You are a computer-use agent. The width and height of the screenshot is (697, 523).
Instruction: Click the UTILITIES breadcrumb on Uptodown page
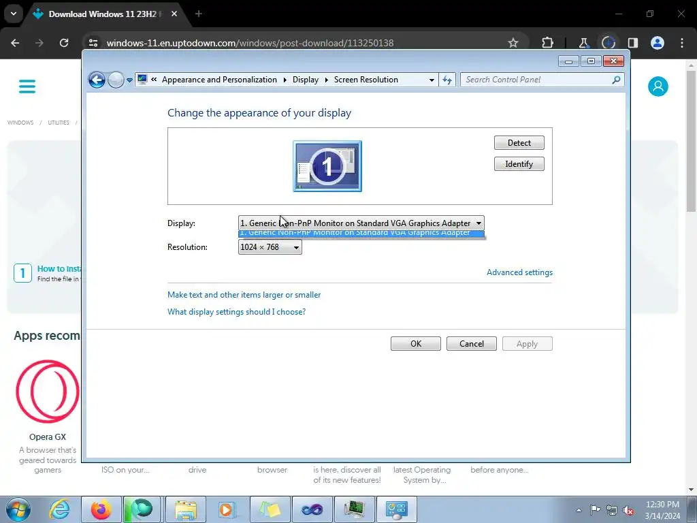[59, 123]
